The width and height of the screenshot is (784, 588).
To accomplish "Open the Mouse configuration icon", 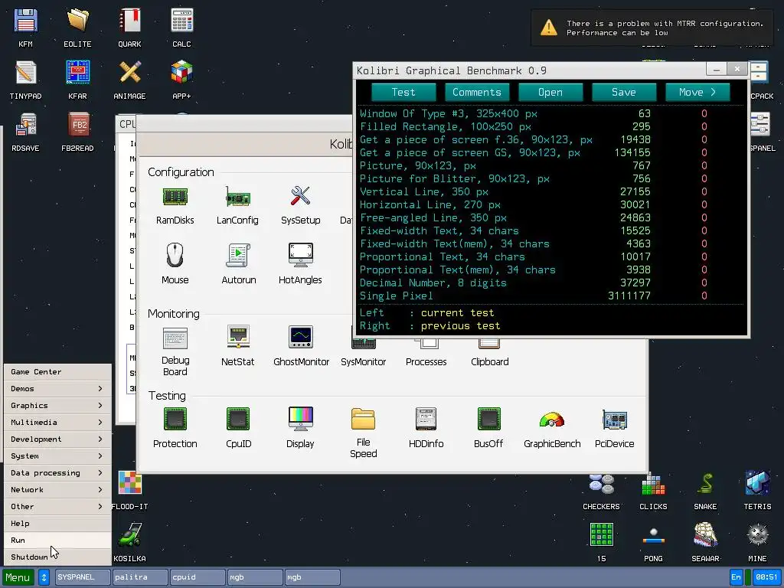I will click(175, 255).
